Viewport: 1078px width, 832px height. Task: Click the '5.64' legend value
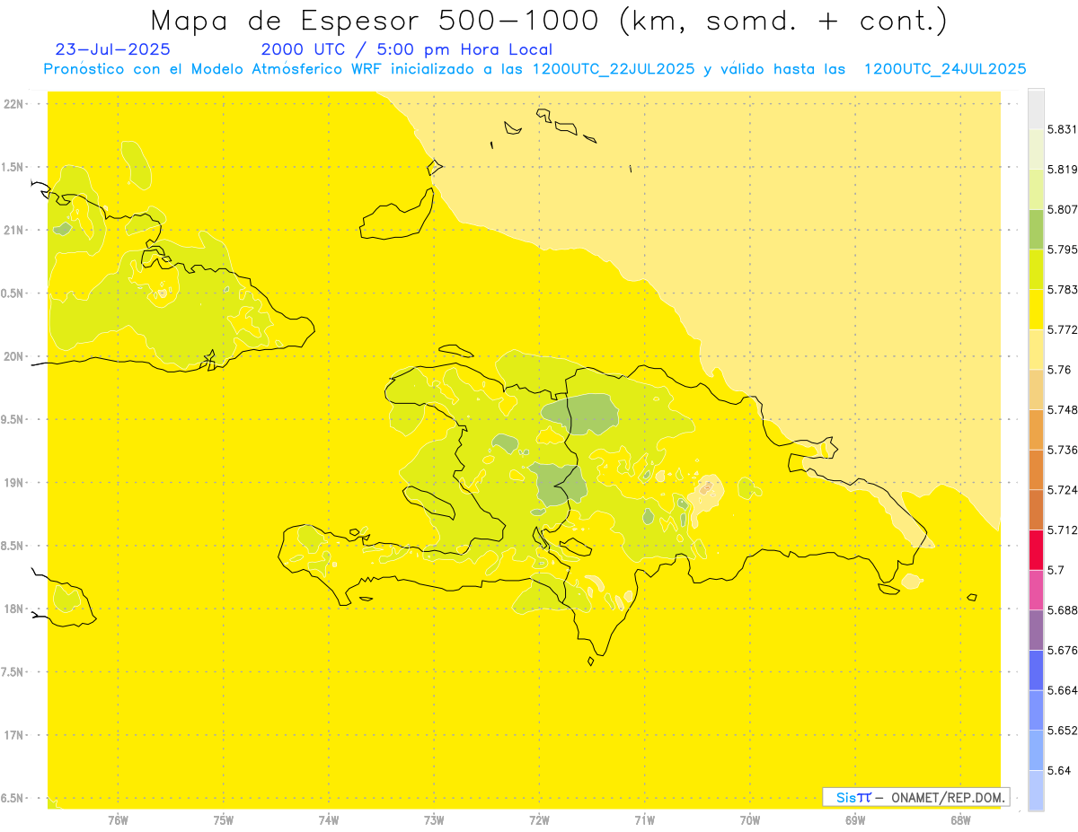(1058, 770)
